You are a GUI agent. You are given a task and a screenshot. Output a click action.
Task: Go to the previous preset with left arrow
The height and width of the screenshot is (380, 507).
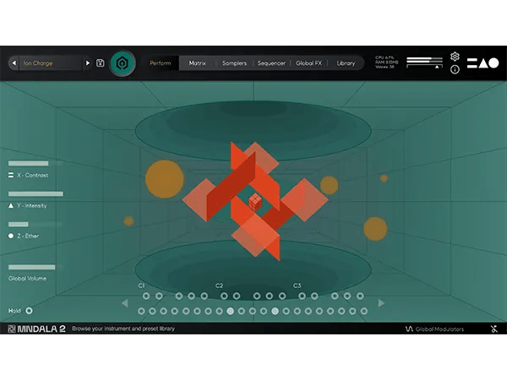click(14, 63)
